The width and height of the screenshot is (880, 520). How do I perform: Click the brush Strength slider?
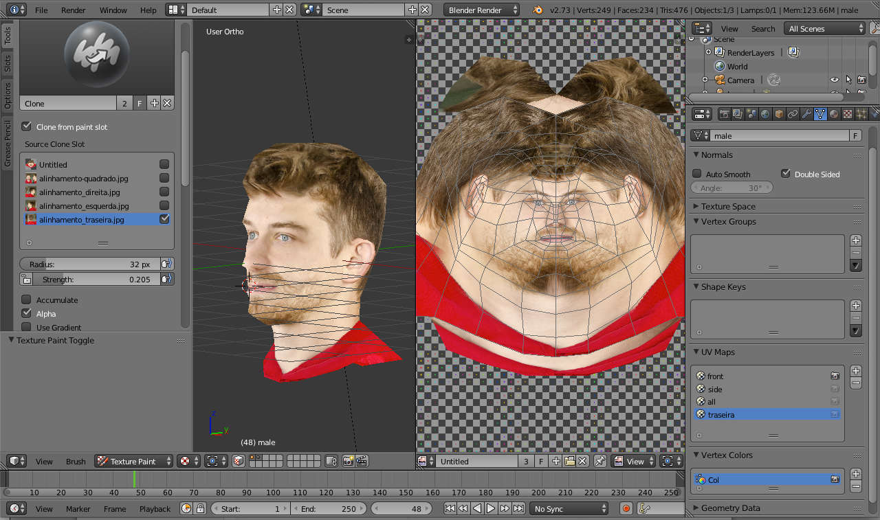pyautogui.click(x=96, y=279)
